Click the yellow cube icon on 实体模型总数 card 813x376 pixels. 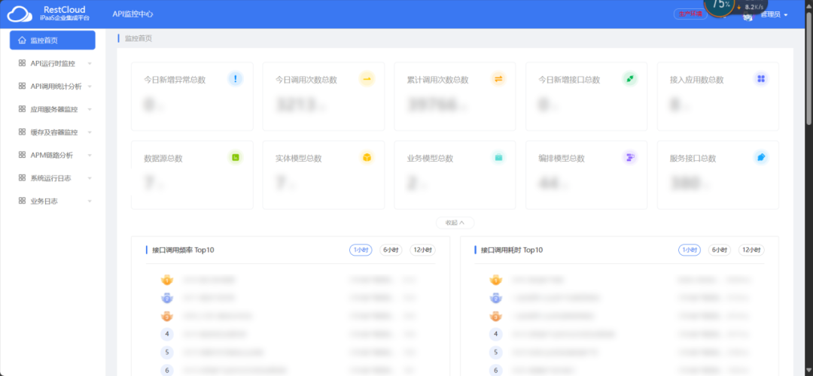click(367, 157)
